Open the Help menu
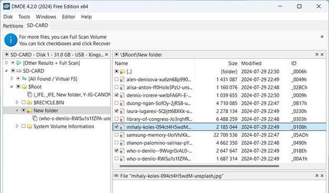 86,17
